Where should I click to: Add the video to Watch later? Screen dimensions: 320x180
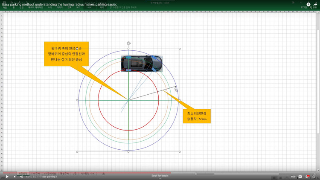pos(308,4)
